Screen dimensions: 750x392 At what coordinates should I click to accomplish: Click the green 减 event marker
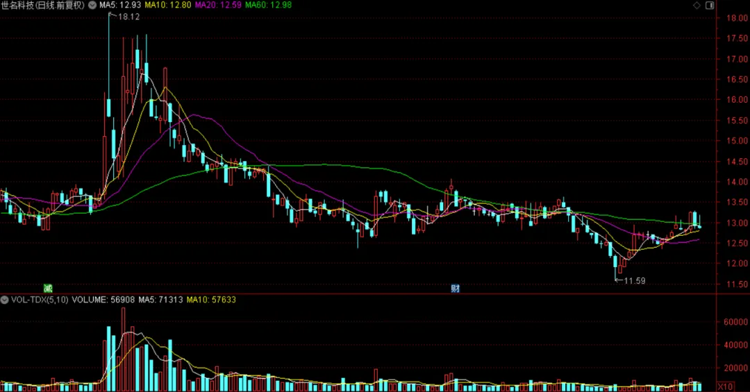[x=48, y=288]
